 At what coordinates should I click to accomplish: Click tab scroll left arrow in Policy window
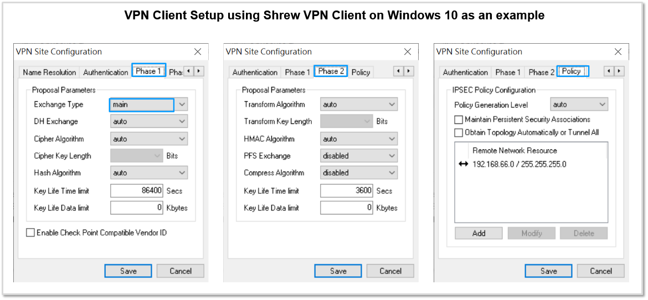609,71
